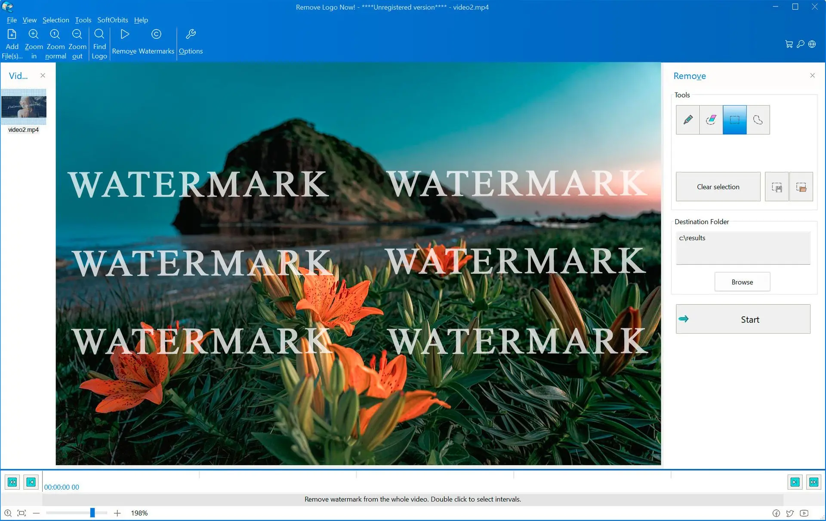Click the Zoom in toolbar icon
Image resolution: width=826 pixels, height=521 pixels.
34,43
